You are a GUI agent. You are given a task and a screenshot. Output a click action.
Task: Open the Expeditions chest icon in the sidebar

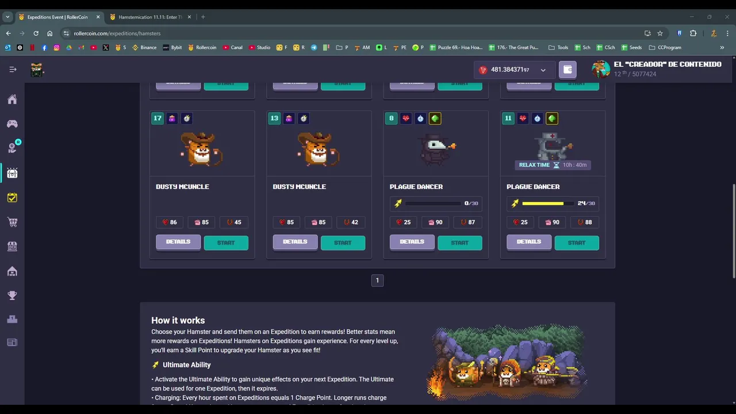pyautogui.click(x=12, y=173)
